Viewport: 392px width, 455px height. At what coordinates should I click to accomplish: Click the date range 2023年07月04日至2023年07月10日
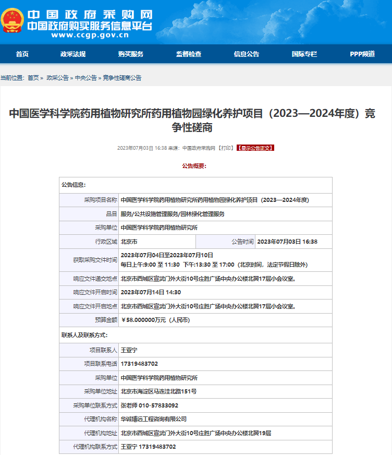(167, 255)
